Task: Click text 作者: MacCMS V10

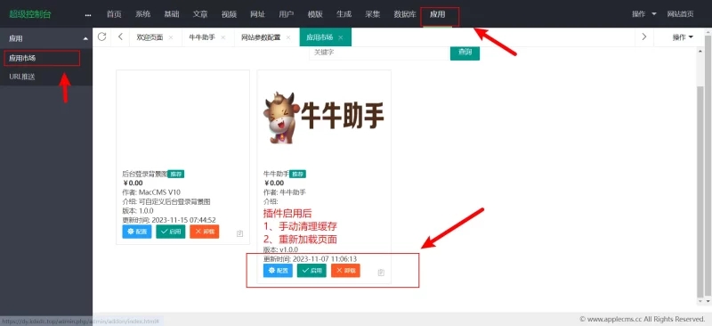Action: click(x=151, y=192)
